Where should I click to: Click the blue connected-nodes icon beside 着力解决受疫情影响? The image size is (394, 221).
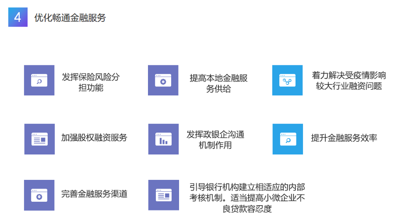point(287,81)
